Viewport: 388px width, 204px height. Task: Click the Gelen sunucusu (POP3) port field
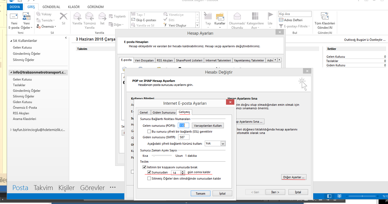[x=184, y=126]
